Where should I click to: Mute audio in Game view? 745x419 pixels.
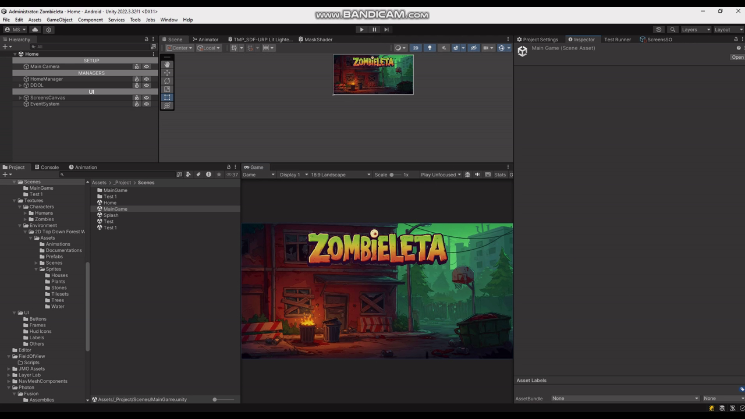pos(478,175)
